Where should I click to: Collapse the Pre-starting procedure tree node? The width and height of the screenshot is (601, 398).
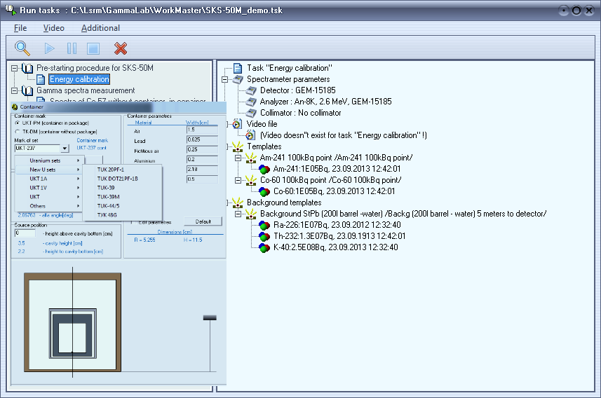[14, 68]
